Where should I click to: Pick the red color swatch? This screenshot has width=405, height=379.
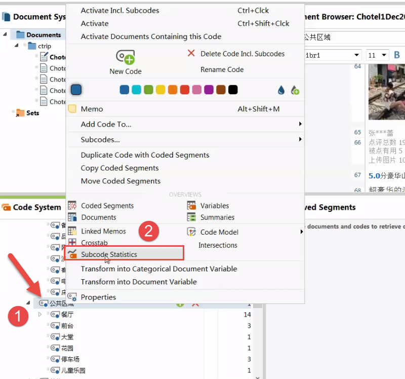(x=185, y=90)
